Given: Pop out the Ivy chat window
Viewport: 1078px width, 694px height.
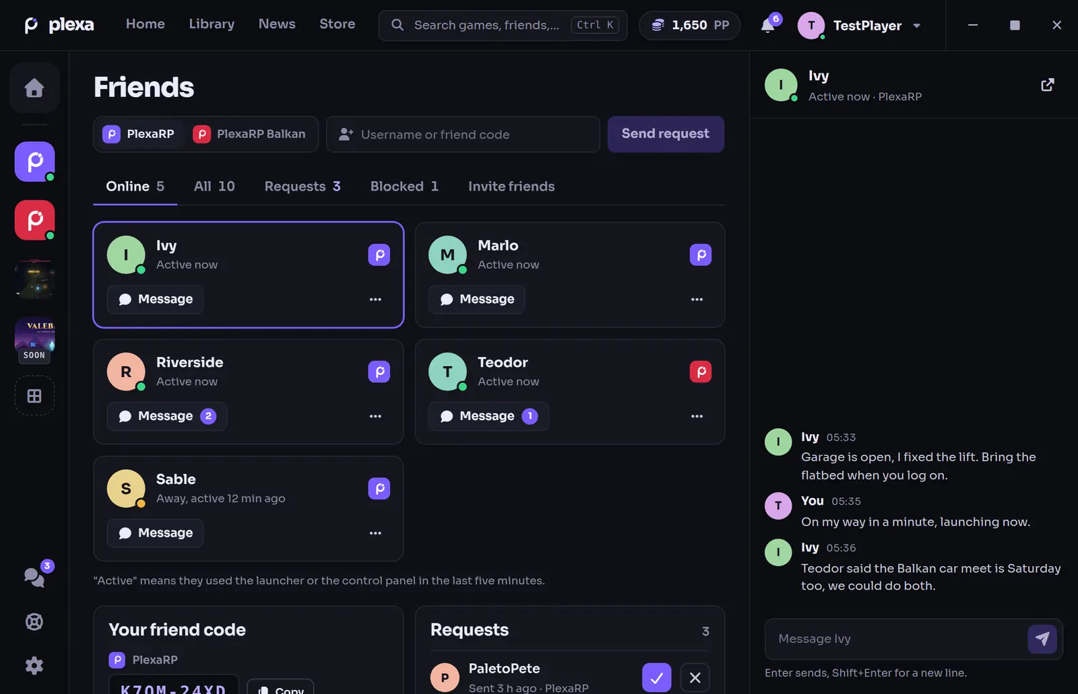Looking at the screenshot, I should point(1047,85).
